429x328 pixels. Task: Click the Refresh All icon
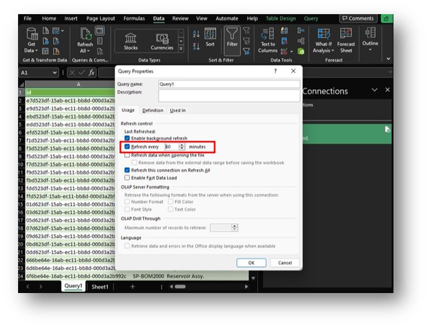coord(85,41)
